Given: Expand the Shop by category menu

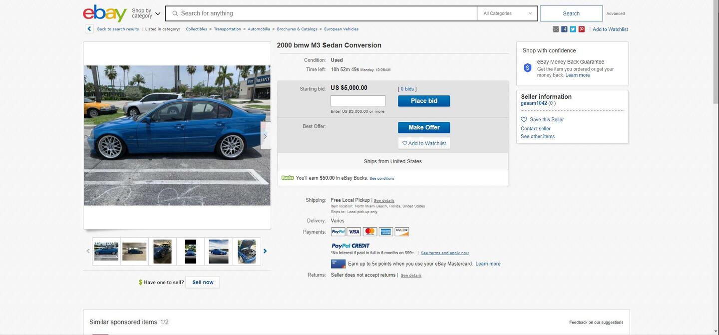Looking at the screenshot, I should [146, 13].
